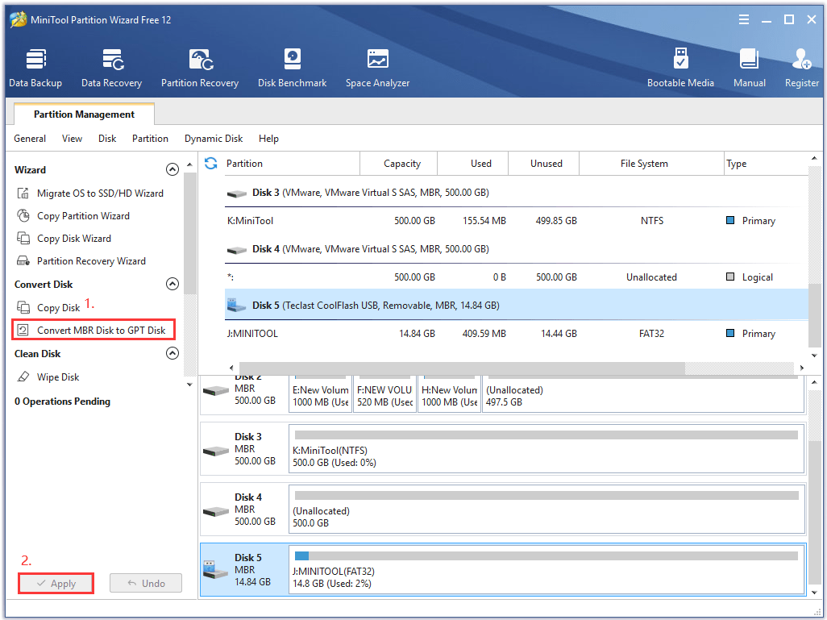
Task: Refresh the partition list
Action: click(210, 163)
